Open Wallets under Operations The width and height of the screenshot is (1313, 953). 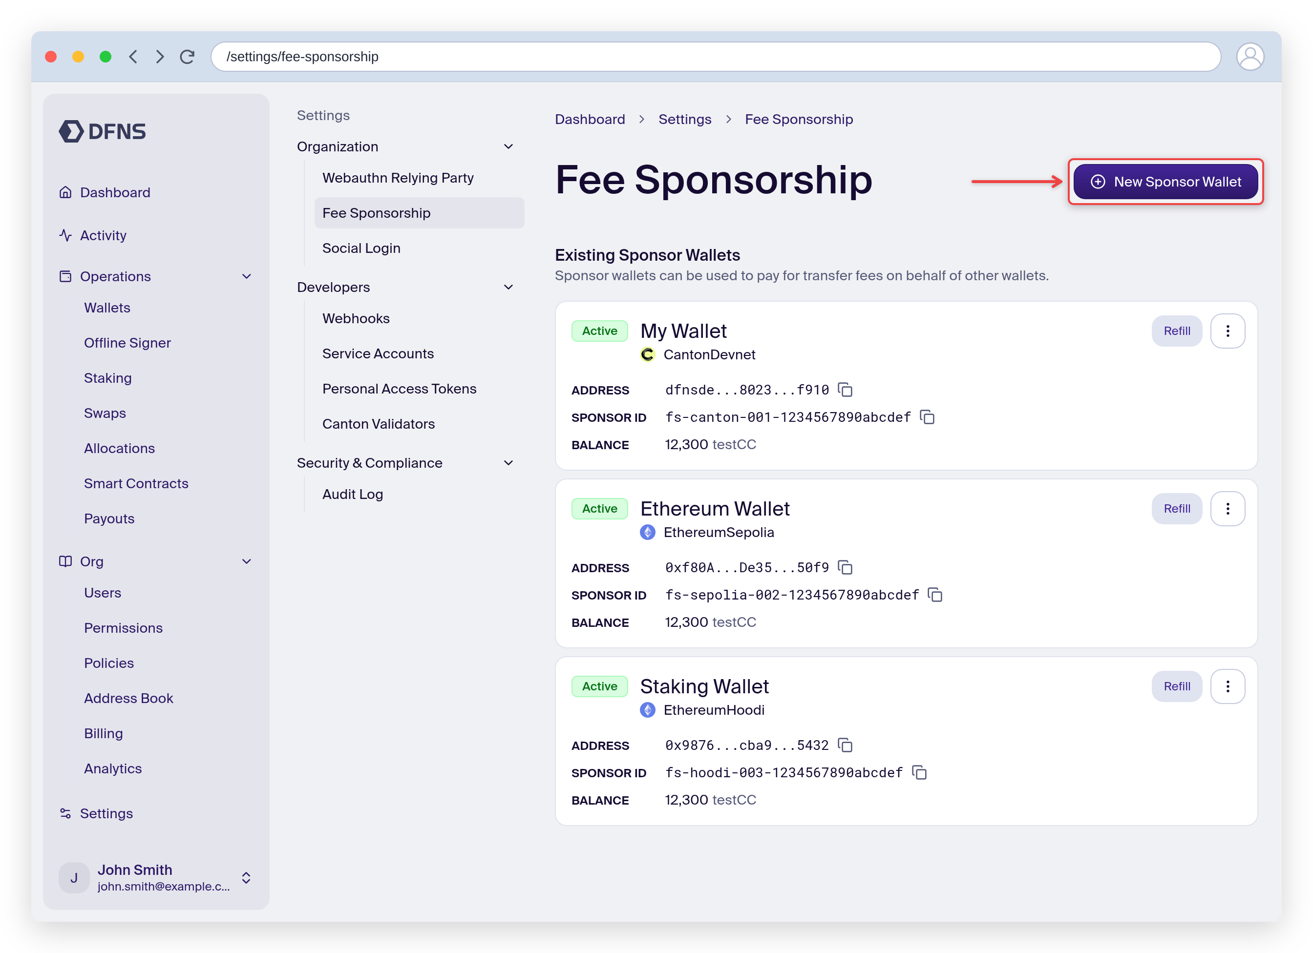point(107,308)
